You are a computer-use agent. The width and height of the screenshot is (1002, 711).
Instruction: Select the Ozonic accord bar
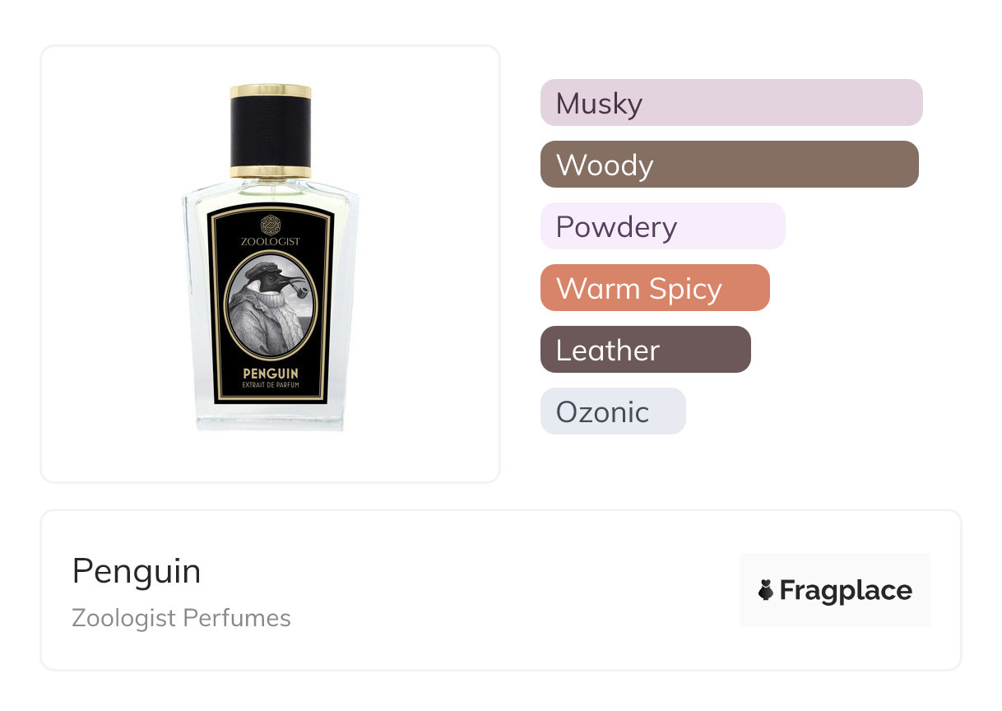click(612, 411)
